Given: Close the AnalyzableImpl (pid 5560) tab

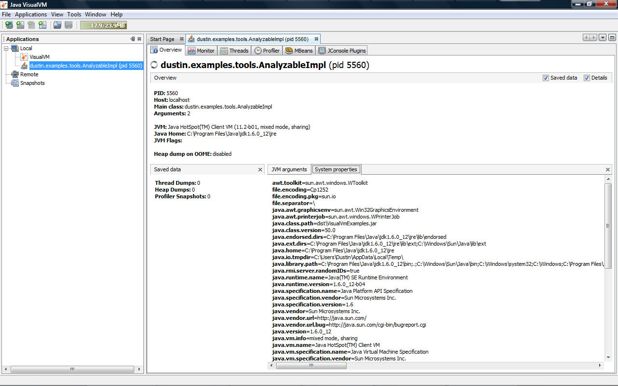Looking at the screenshot, I should pos(316,39).
